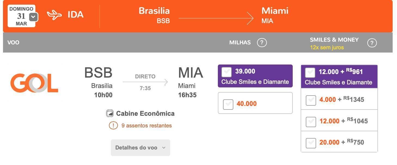Image resolution: width=397 pixels, height=165 pixels.
Task: Open the Milhas help question mark
Action: pos(262,42)
